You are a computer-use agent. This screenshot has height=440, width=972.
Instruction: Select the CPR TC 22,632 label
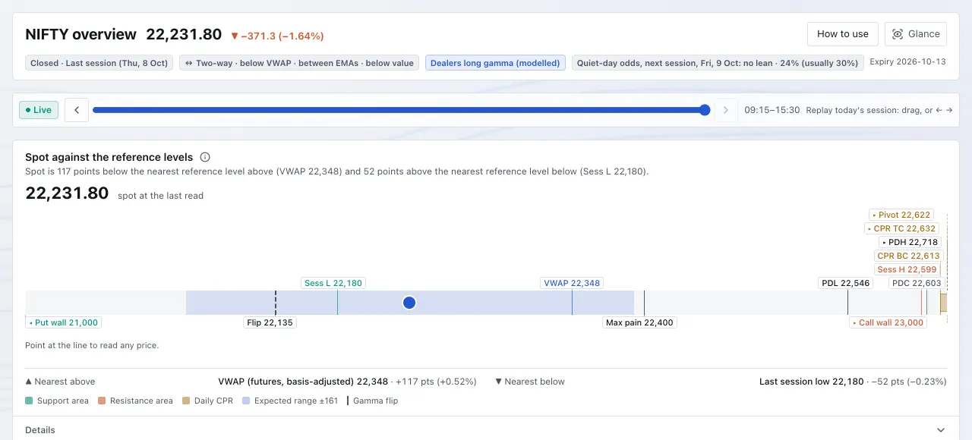point(901,228)
